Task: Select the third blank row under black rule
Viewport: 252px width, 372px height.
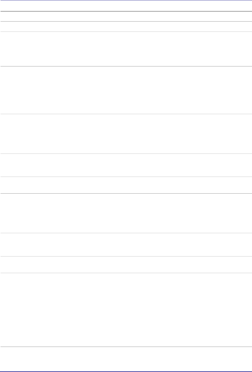Action: tap(126, 49)
